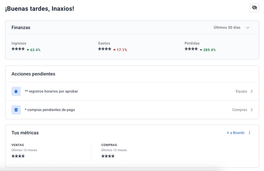Click the Compras link in Acciones pendientes
Image resolution: width=264 pixels, height=171 pixels.
point(239,110)
